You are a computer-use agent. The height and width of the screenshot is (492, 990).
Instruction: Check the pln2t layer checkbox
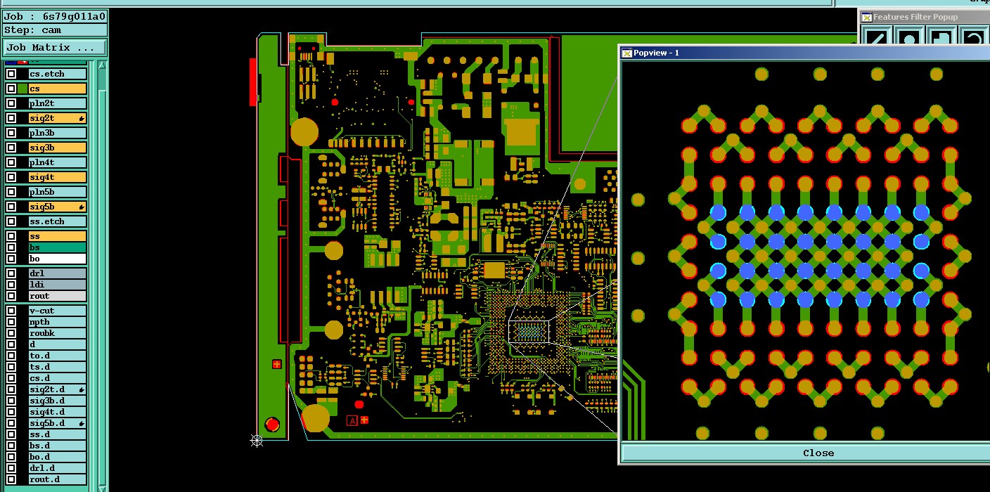(x=11, y=103)
